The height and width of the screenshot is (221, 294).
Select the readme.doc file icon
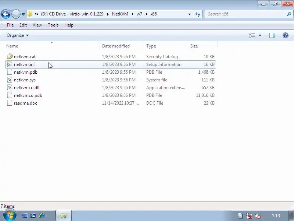click(10, 103)
